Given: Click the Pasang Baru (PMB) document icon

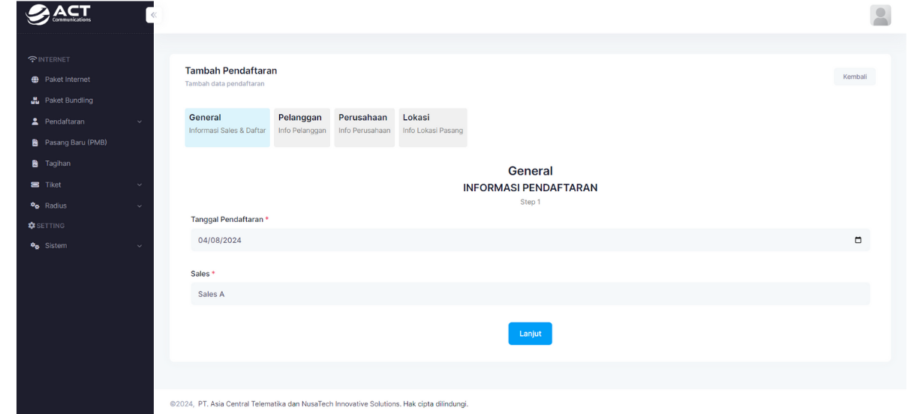Looking at the screenshot, I should tap(35, 142).
